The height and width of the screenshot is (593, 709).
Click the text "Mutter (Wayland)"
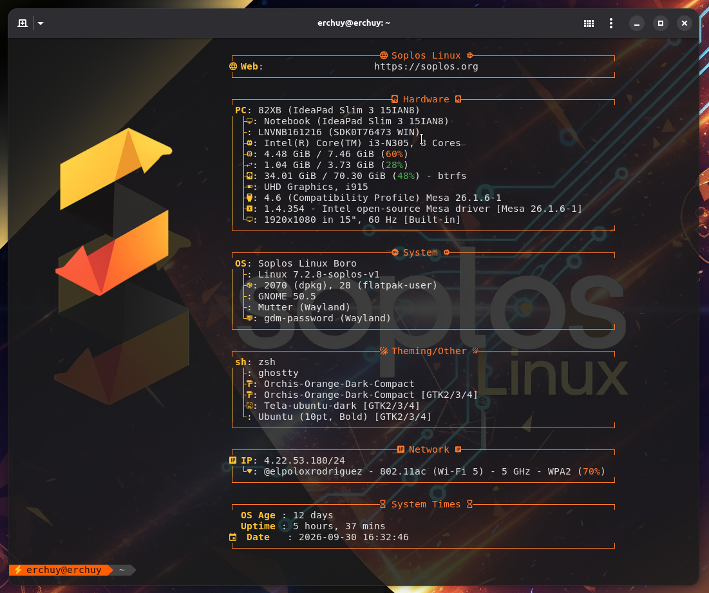(304, 307)
